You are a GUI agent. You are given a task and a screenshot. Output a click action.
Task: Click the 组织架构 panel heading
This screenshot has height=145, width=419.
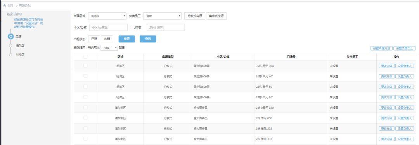[14, 14]
